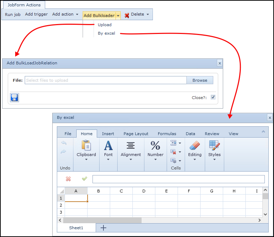Image resolution: width=274 pixels, height=237 pixels.
Task: Switch to the Data ribbon tab
Action: coord(190,134)
